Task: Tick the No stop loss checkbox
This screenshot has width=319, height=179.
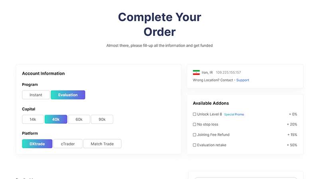Action: tap(195, 125)
